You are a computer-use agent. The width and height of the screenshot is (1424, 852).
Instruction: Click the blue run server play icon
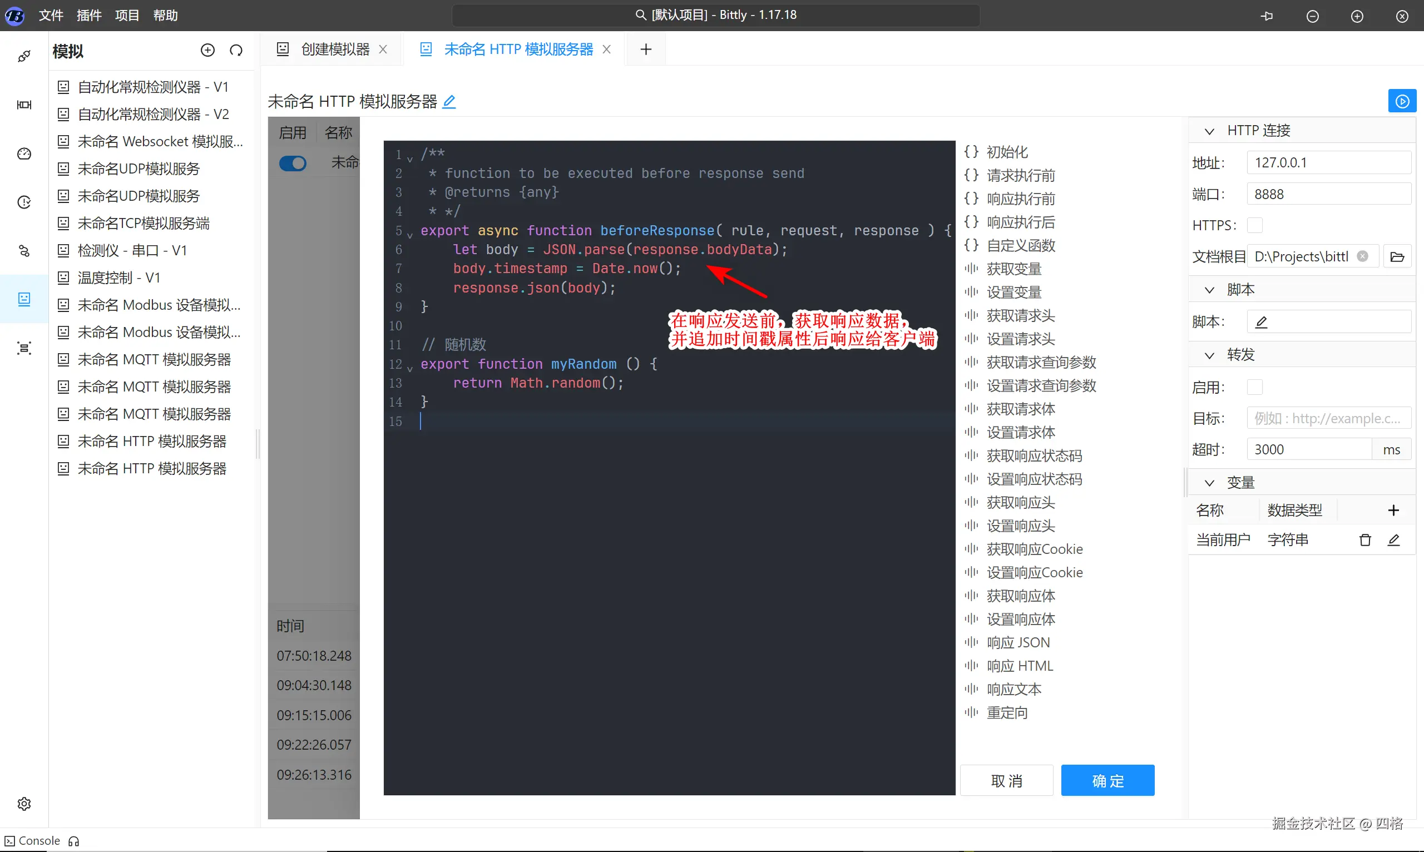[1402, 101]
